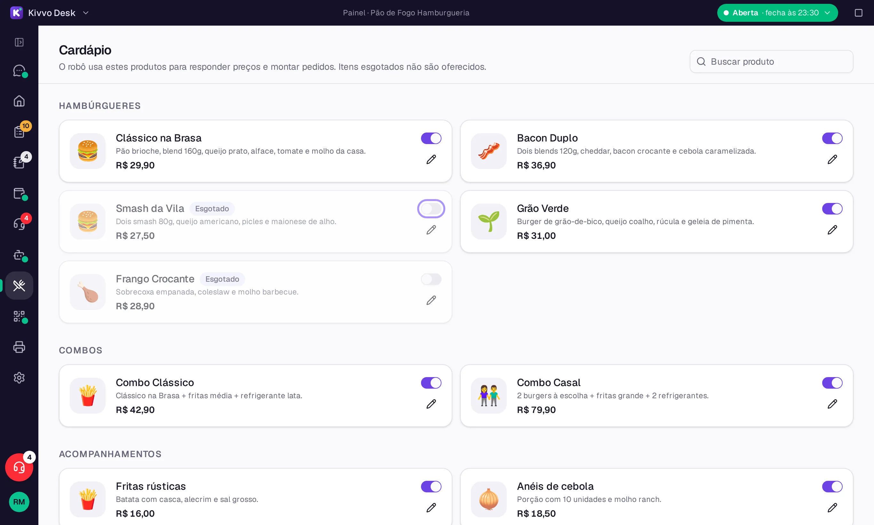Image resolution: width=874 pixels, height=525 pixels.
Task: Click the Esgotado badge on Smash da Vila
Action: (x=212, y=209)
